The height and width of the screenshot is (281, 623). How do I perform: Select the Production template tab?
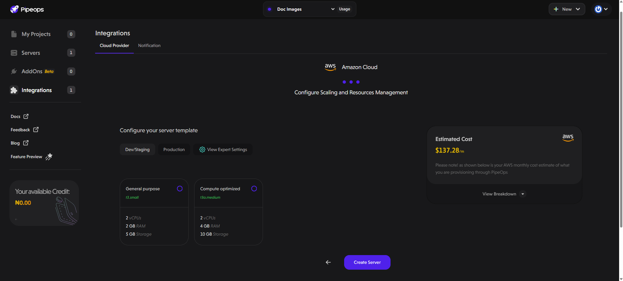coord(174,149)
